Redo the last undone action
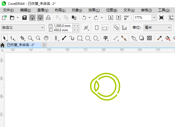Image resolution: width=175 pixels, height=127 pixels. [96, 18]
